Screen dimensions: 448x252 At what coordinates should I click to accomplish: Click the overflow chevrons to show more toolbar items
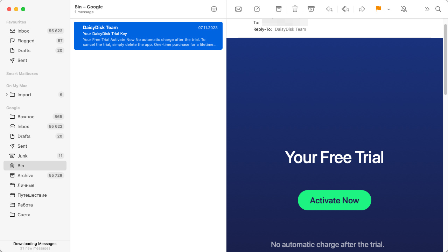pos(427,9)
